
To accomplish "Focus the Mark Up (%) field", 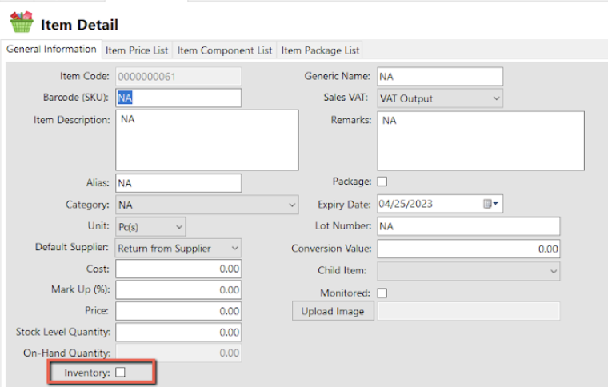I will (x=178, y=289).
